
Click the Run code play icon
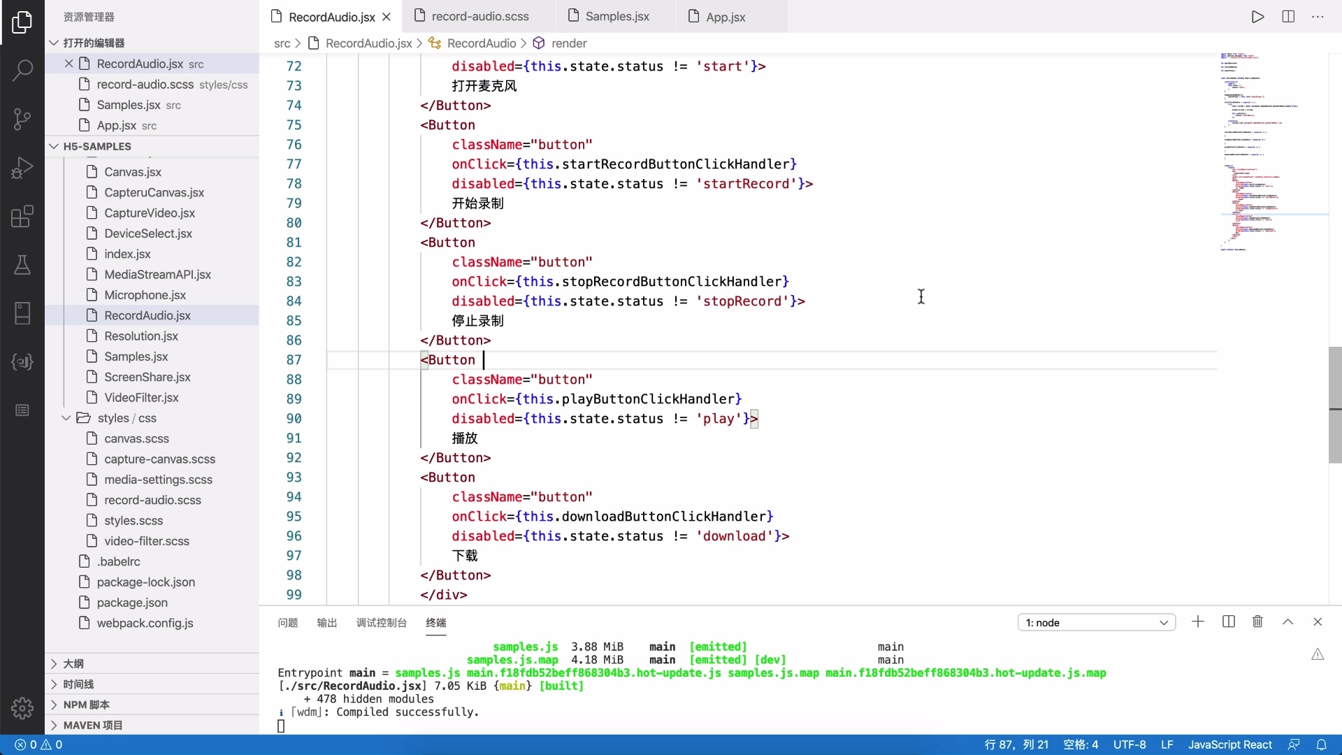pyautogui.click(x=1257, y=17)
